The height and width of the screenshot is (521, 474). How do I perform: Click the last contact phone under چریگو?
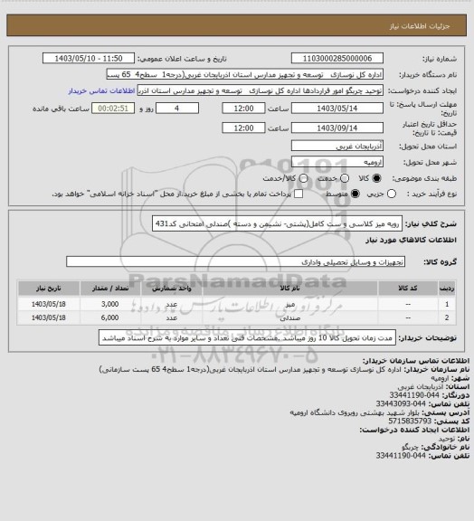point(401,456)
